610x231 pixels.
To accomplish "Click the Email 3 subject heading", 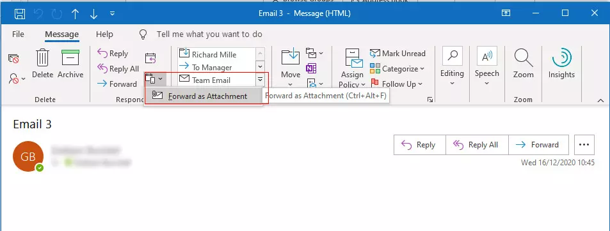I will 32,124.
